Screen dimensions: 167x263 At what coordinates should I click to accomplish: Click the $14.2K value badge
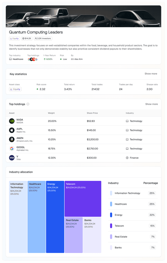click(x=27, y=39)
